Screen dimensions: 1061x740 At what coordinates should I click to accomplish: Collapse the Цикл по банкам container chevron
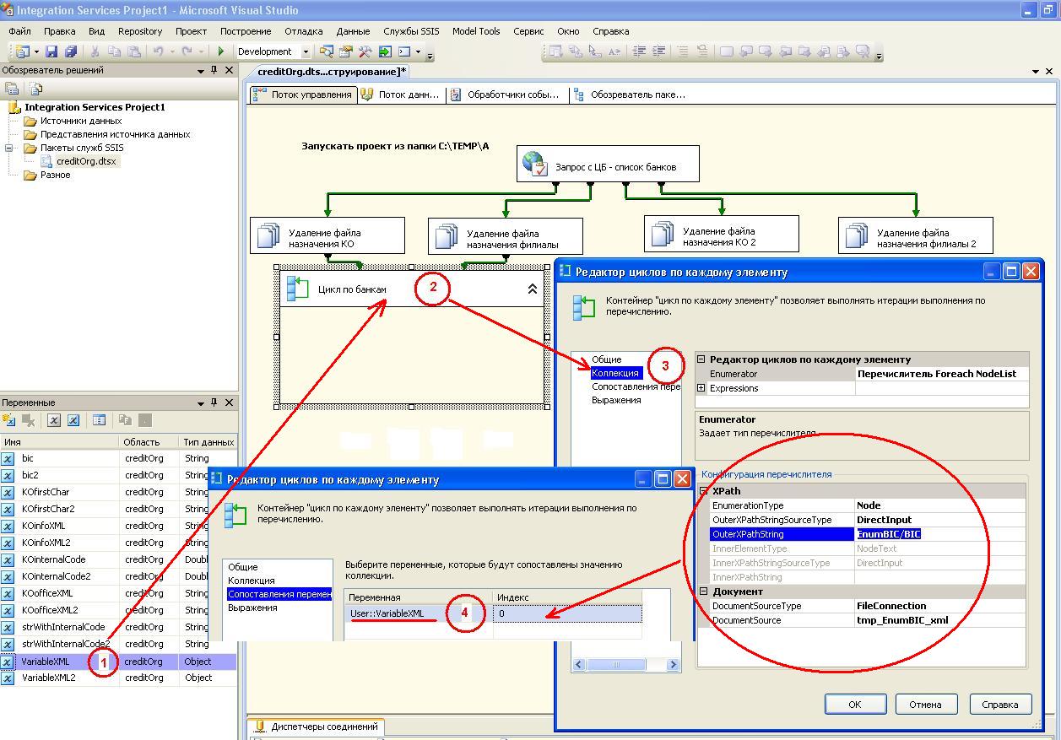(x=533, y=289)
